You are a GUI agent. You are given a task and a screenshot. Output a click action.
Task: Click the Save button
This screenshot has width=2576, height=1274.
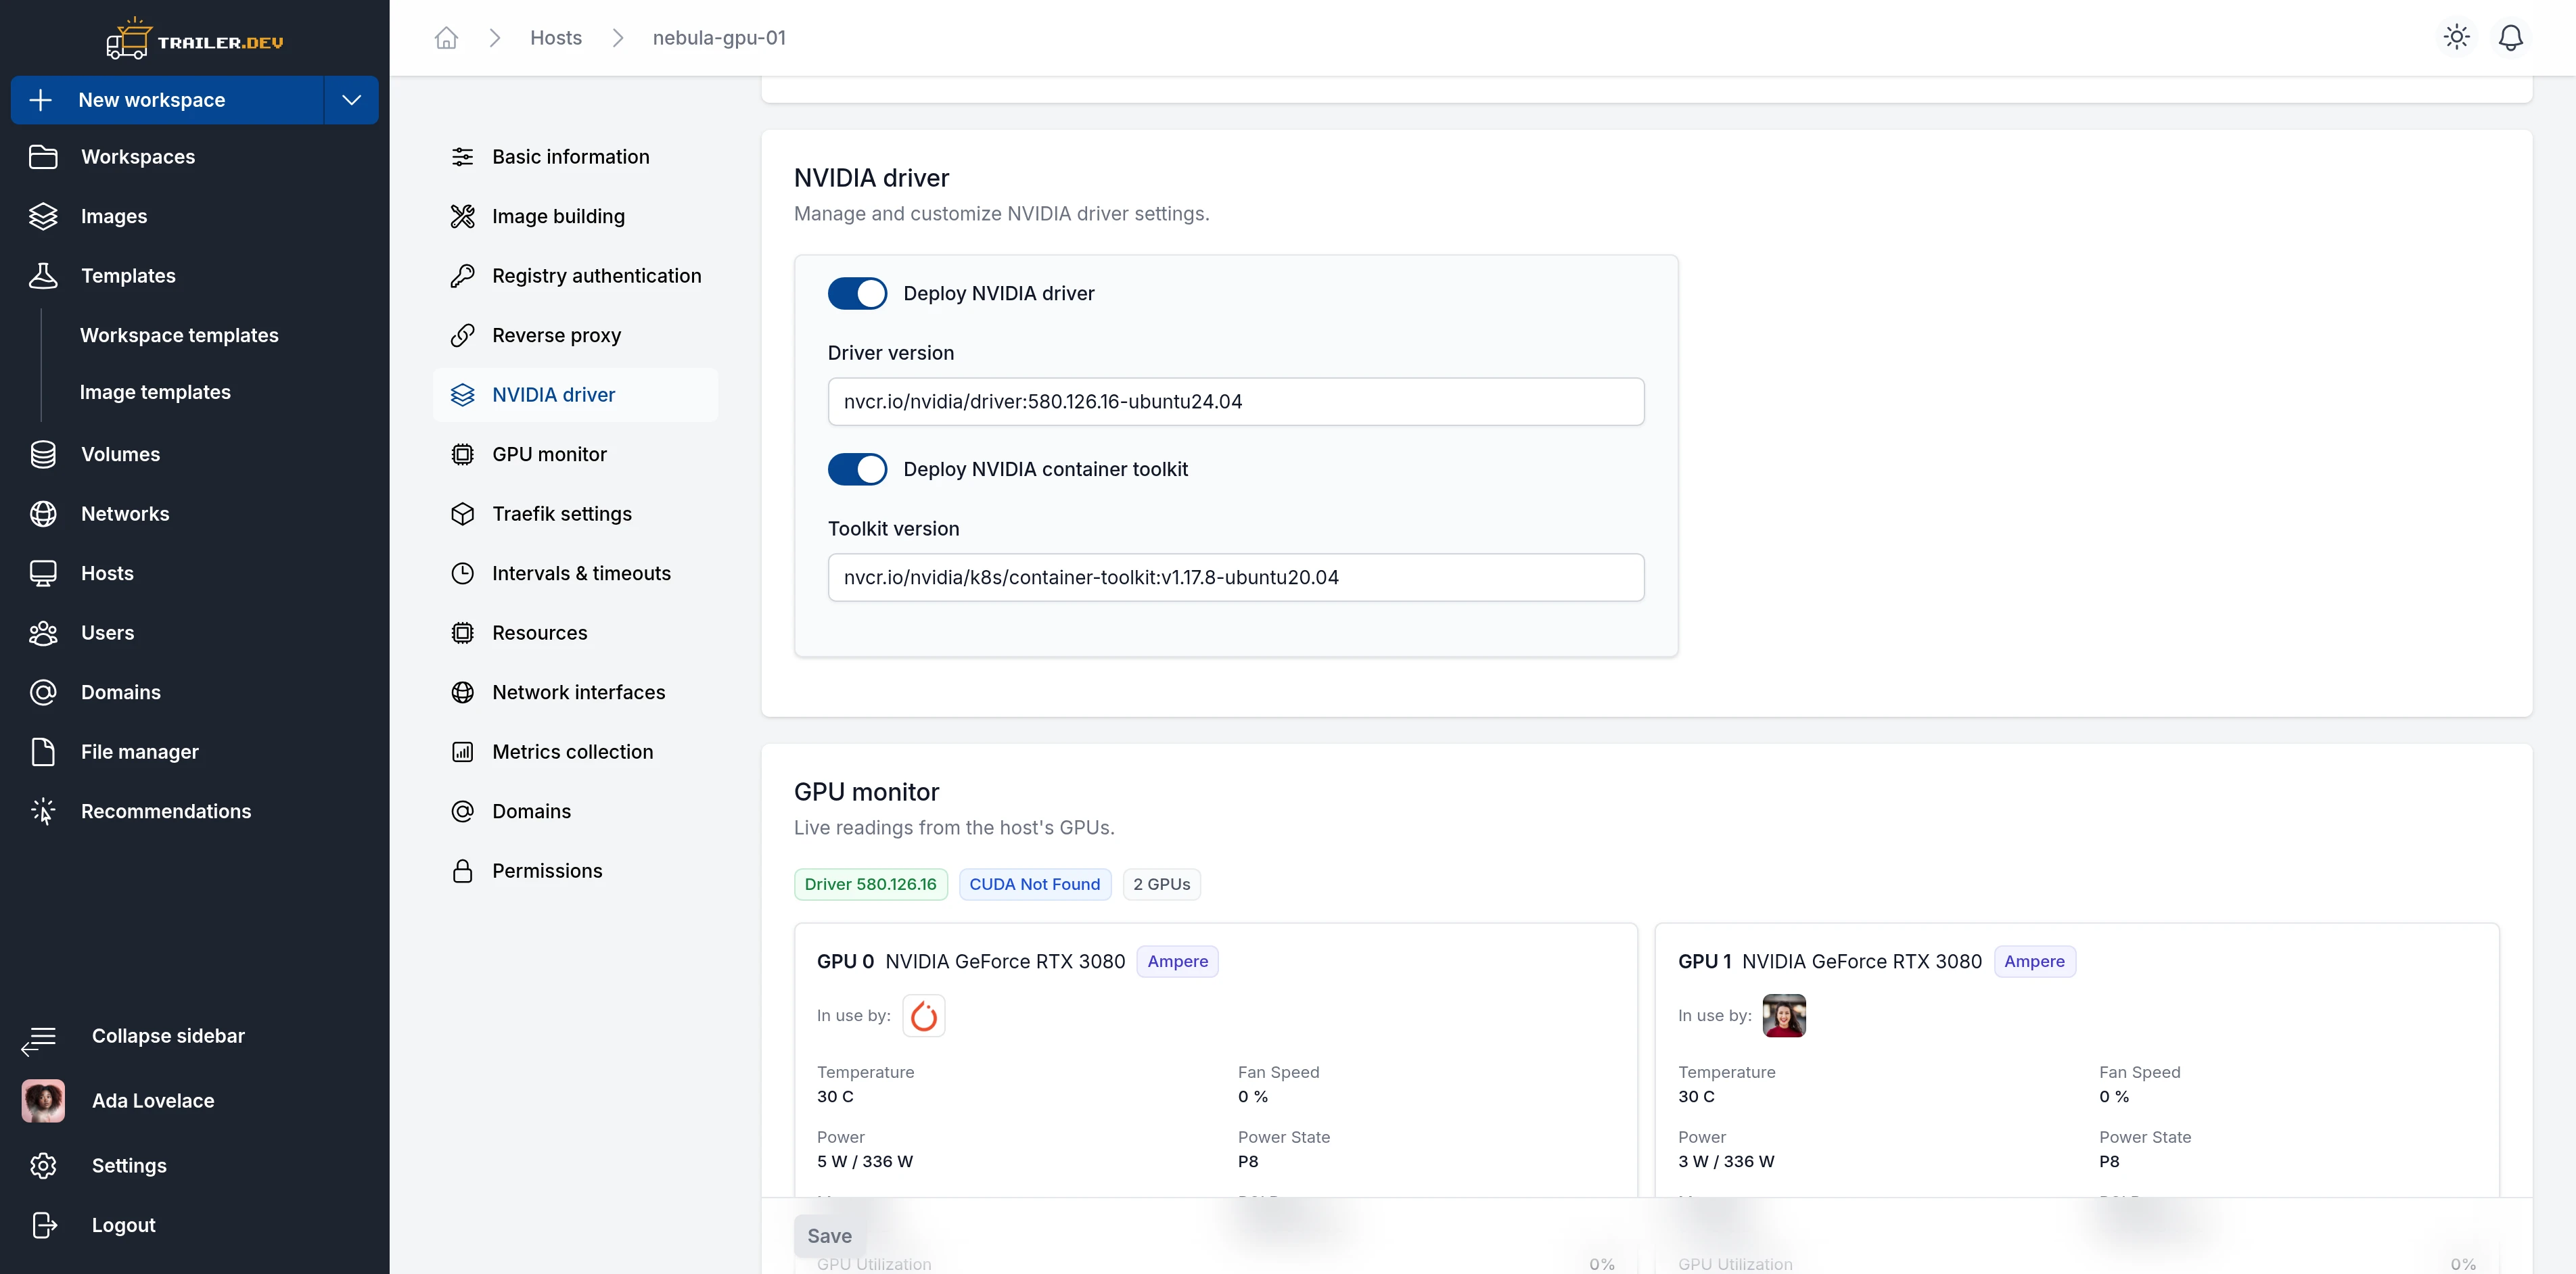829,1236
